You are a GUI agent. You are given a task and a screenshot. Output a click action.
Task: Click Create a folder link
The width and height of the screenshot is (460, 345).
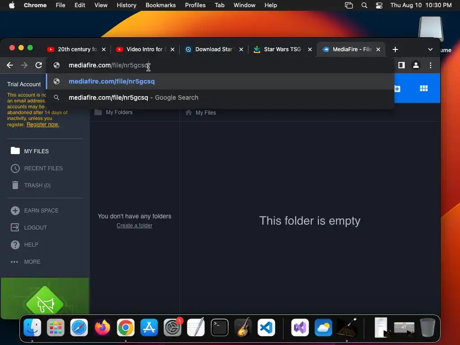pyautogui.click(x=134, y=226)
